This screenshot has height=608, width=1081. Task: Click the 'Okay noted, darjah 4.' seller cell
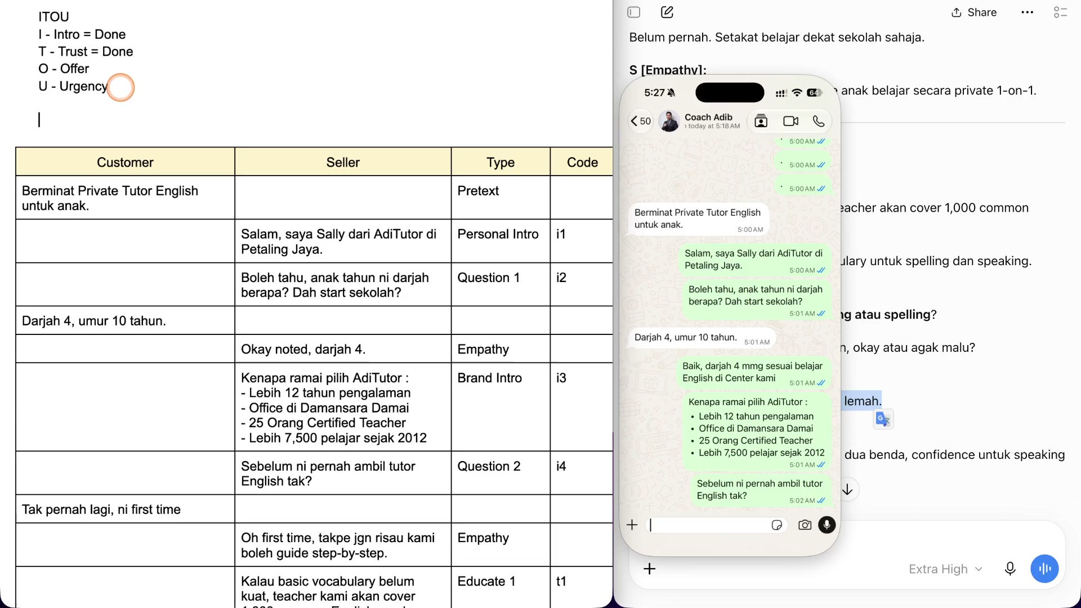[x=343, y=349]
